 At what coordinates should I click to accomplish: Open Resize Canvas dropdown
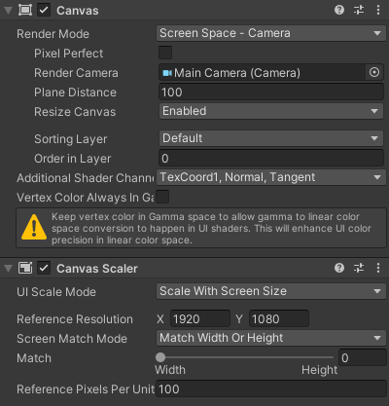[x=271, y=111]
